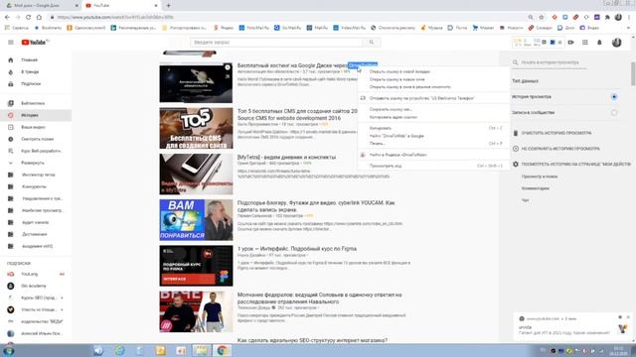Choose Копировать in the context menu
This screenshot has height=357, width=636.
coord(433,128)
